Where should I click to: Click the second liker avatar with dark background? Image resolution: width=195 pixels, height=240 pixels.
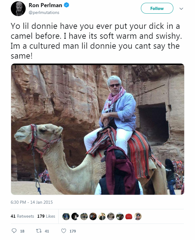[75, 216]
